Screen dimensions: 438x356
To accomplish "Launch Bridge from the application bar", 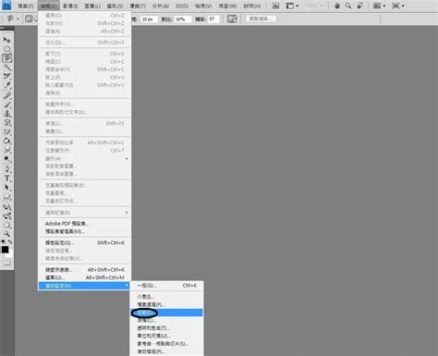I will [x=275, y=6].
